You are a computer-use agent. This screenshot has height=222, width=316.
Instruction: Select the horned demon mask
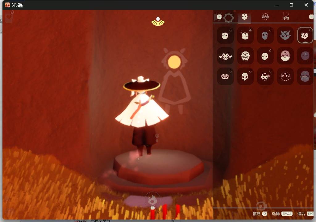[x=285, y=35]
